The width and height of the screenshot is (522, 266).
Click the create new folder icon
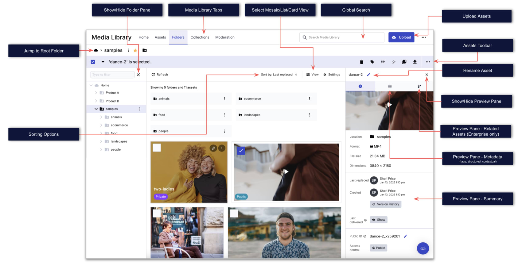point(145,50)
